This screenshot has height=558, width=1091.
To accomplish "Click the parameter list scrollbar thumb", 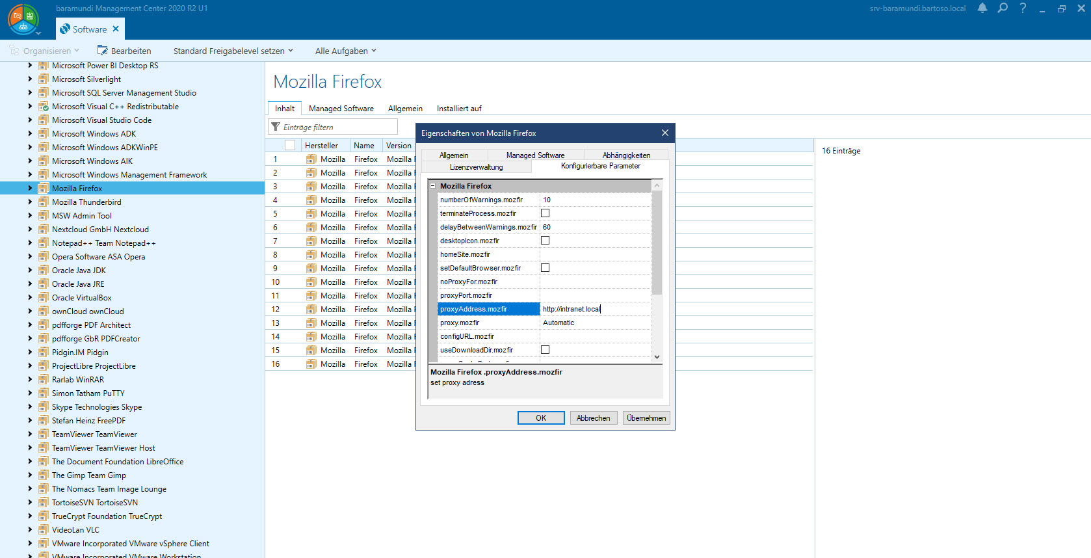I will (657, 243).
